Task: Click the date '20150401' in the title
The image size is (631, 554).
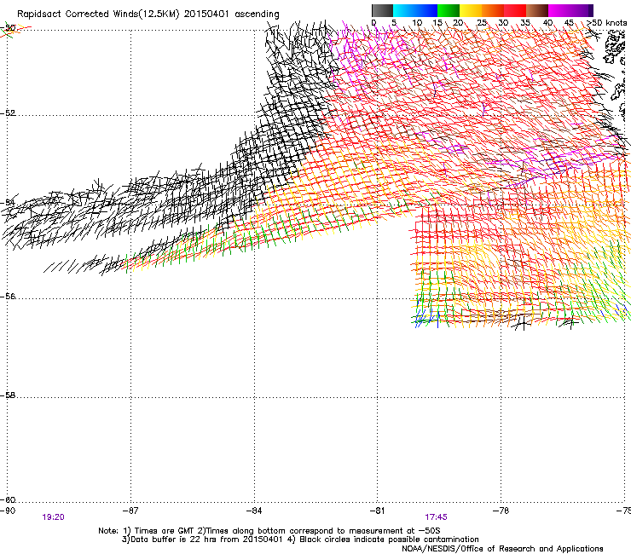Action: coord(206,14)
